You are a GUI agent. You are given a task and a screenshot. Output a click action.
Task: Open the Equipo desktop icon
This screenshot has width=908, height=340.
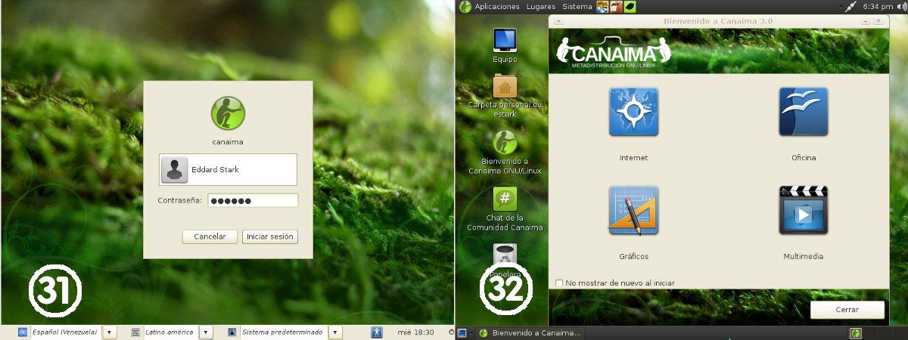click(505, 39)
